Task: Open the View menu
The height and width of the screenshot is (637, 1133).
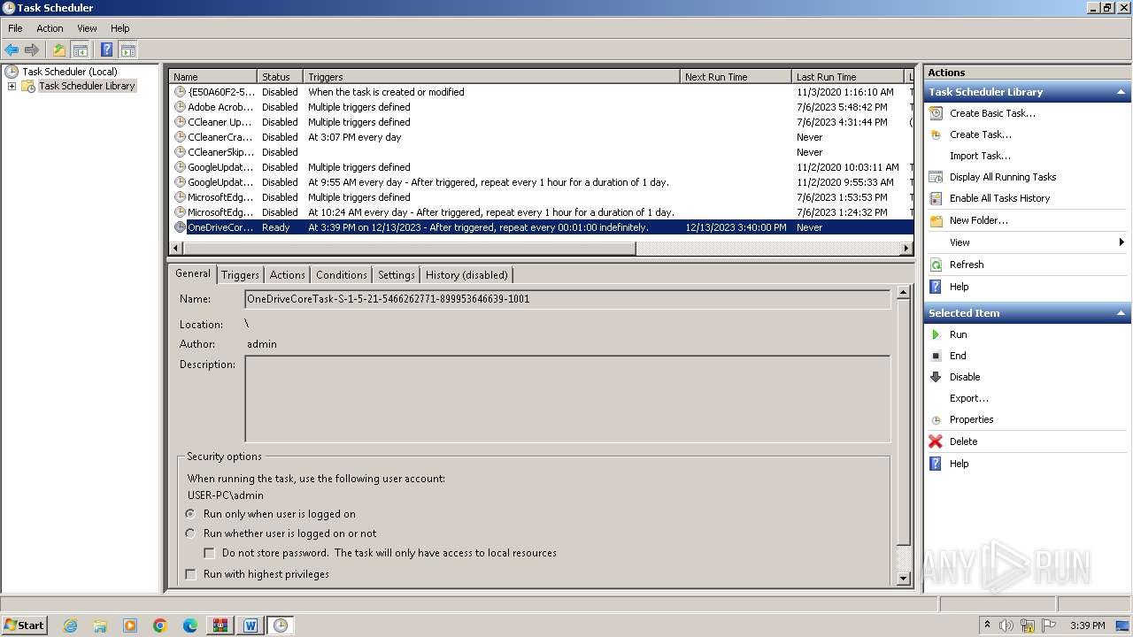Action: coord(87,28)
